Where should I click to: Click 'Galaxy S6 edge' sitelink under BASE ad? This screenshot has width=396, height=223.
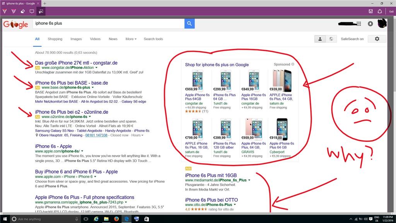coord(134,101)
